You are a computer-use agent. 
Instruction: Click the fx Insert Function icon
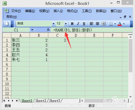48,30
